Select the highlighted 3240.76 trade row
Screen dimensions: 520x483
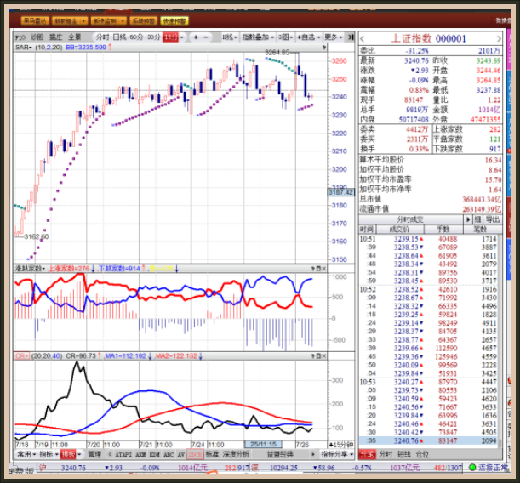coord(428,441)
